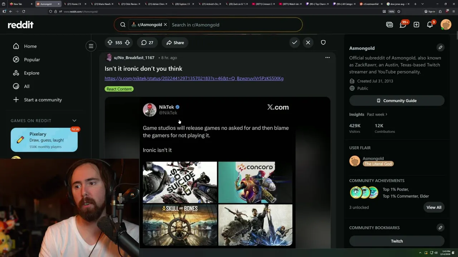The height and width of the screenshot is (257, 458).
Task: Open the Twitch bookmark button
Action: (397, 241)
